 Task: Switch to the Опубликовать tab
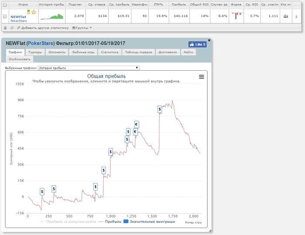pos(20,59)
